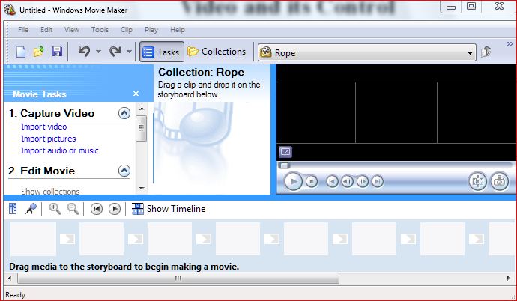Open the Redo history dropdown arrow
Screen dimensions: 517x301
coord(129,52)
